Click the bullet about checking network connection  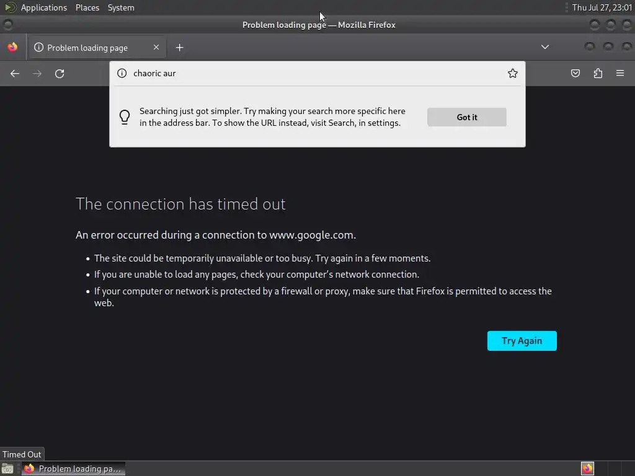coord(256,275)
